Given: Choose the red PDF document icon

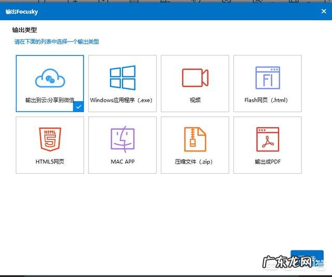Looking at the screenshot, I should pos(268,139).
